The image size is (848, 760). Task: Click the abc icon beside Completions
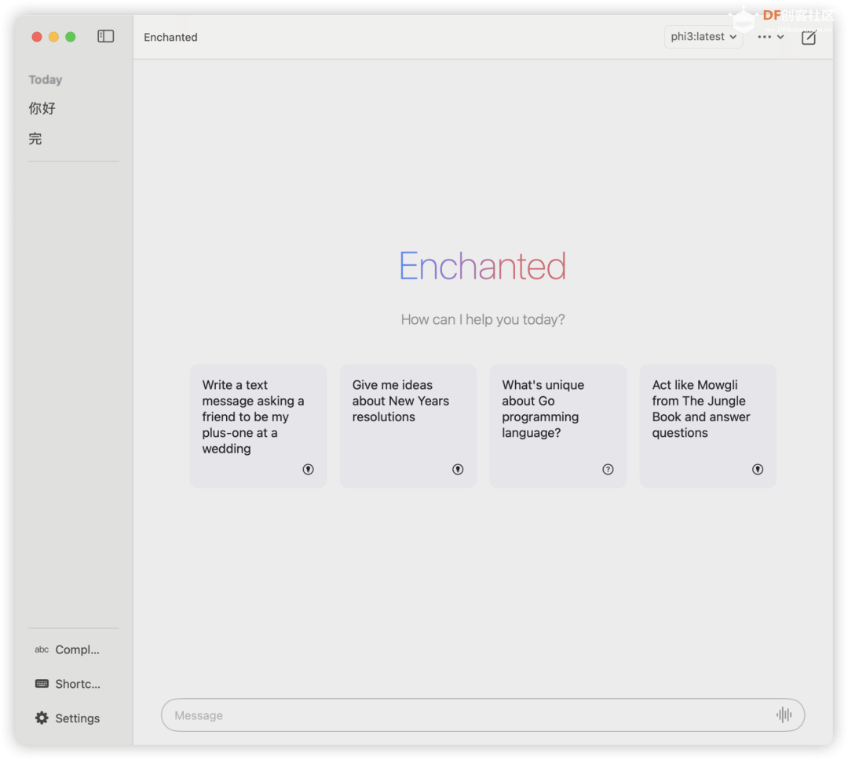coord(42,649)
